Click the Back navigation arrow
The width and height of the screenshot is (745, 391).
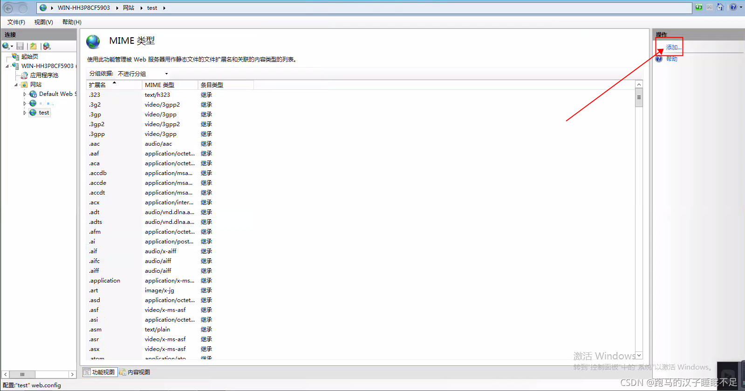coord(8,8)
